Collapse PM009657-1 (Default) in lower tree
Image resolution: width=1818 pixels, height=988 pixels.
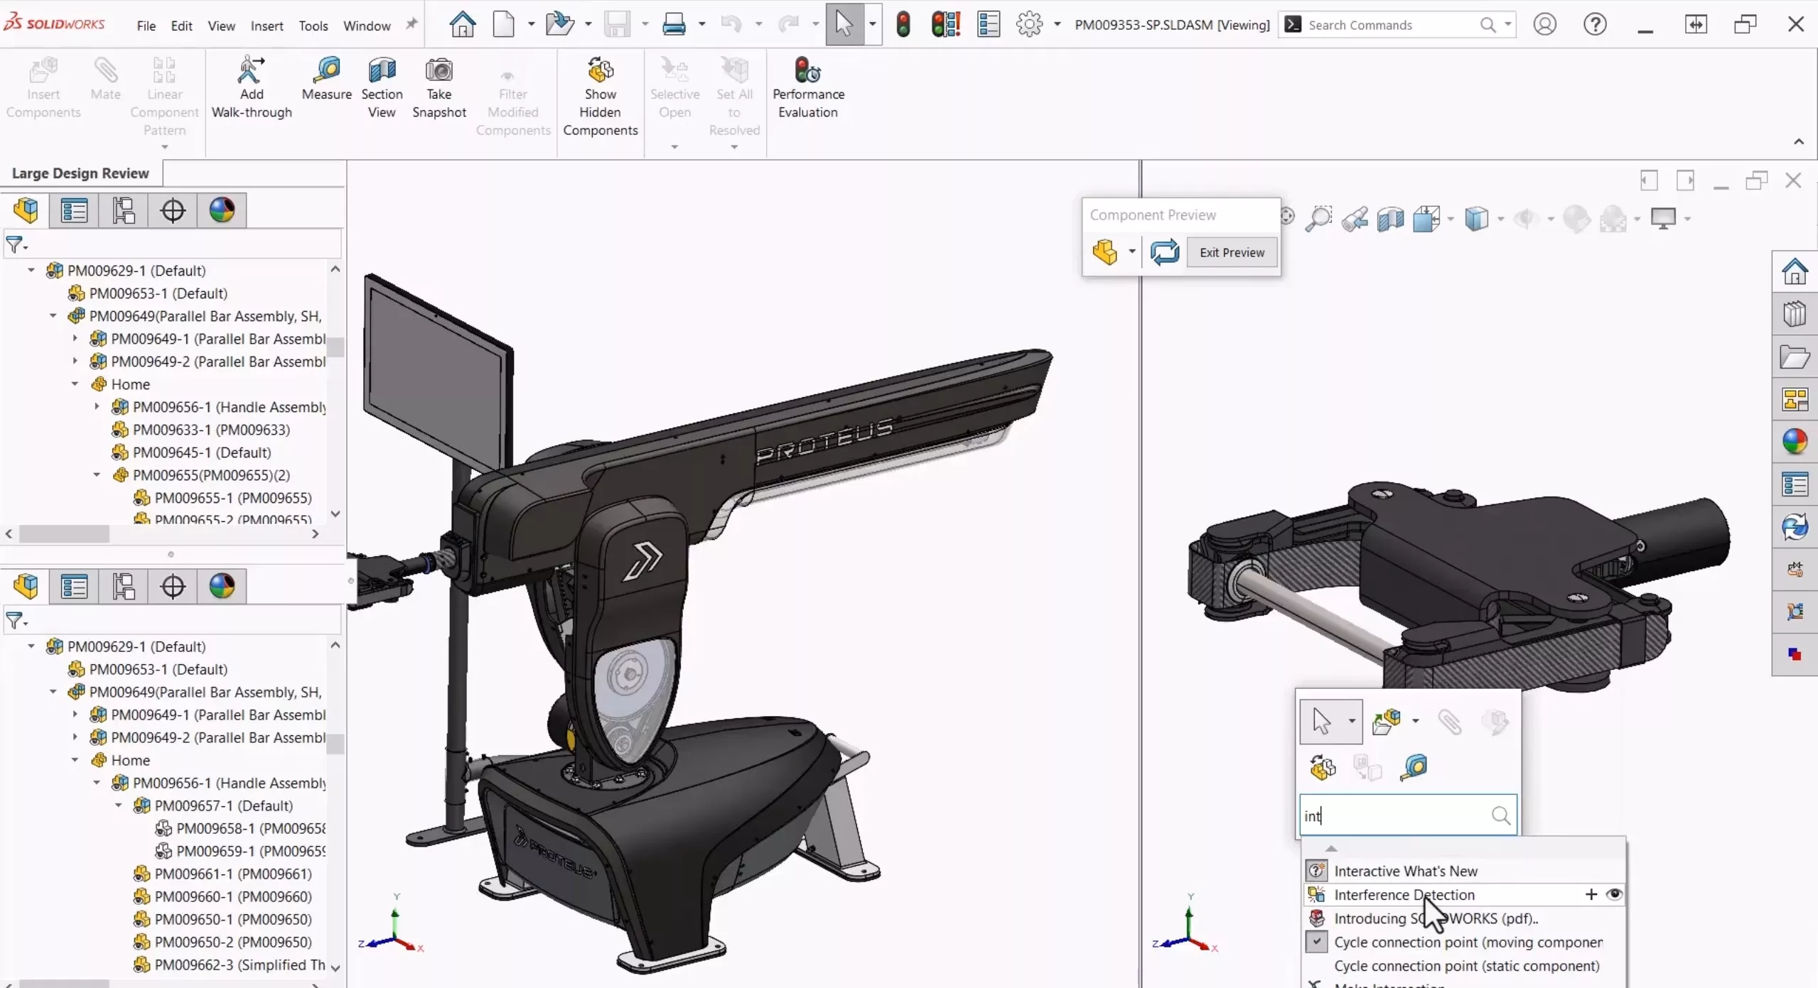coord(119,805)
